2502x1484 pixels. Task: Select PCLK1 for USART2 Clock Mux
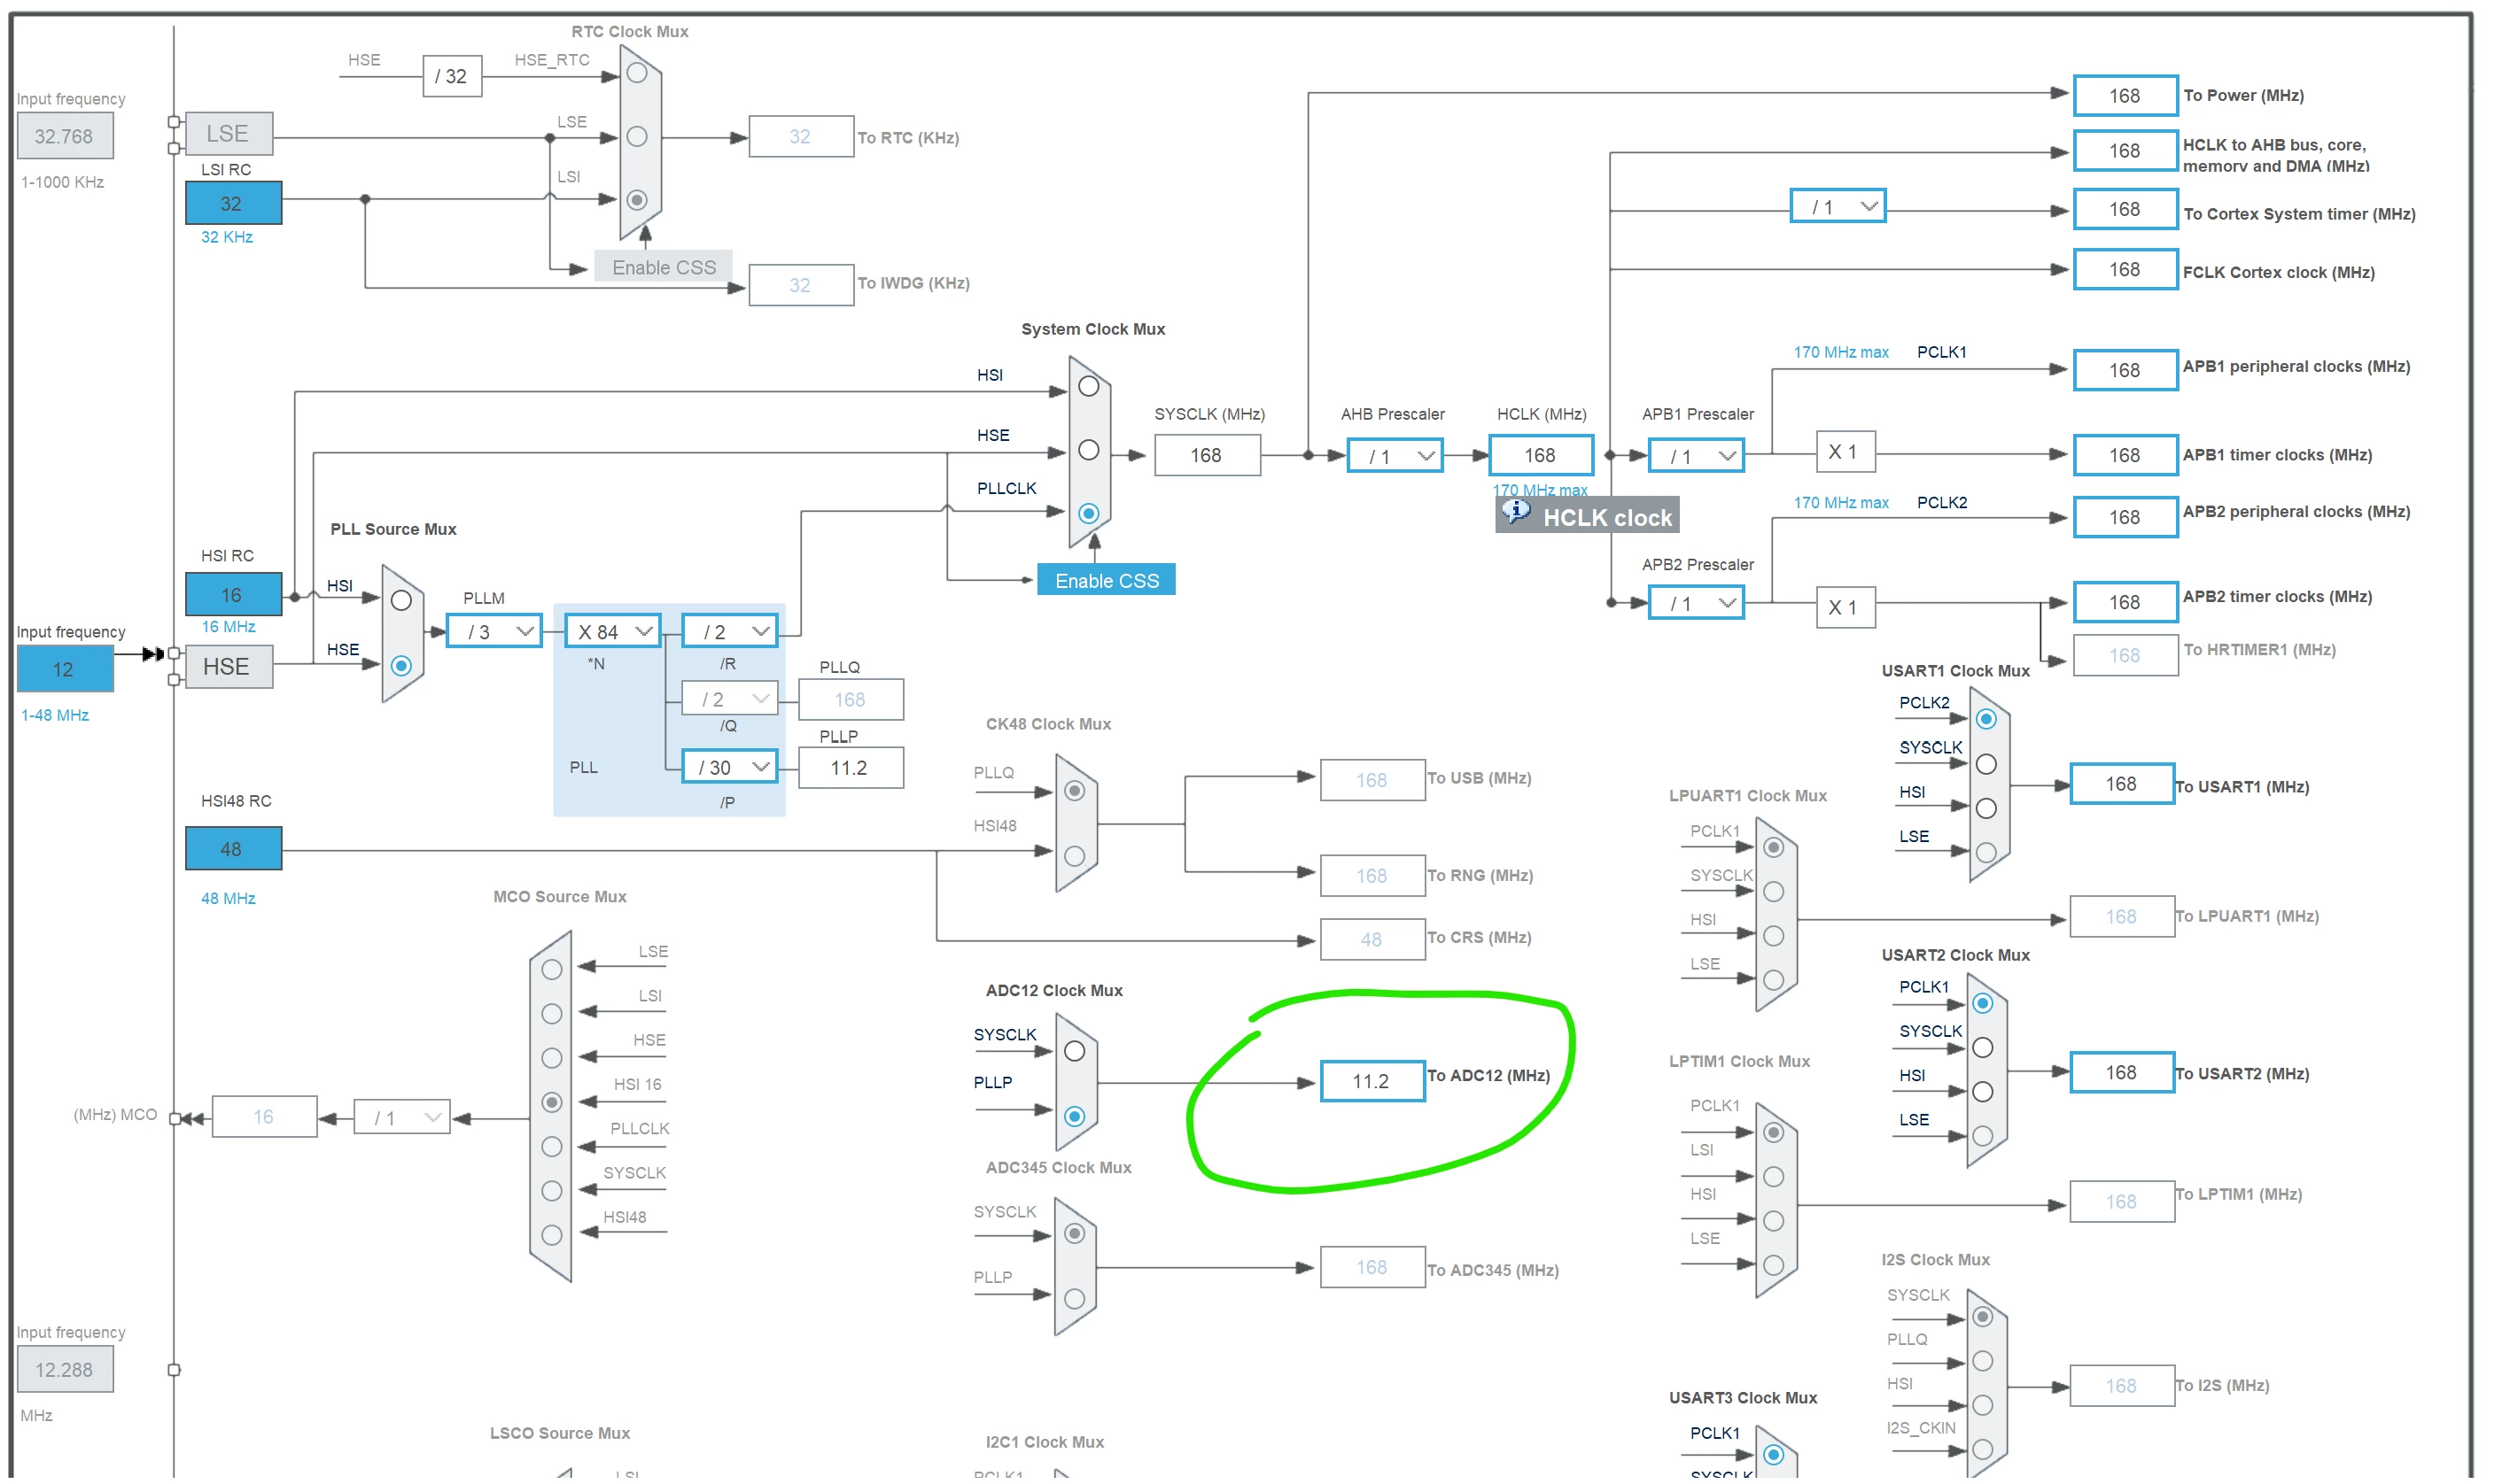(1983, 1004)
